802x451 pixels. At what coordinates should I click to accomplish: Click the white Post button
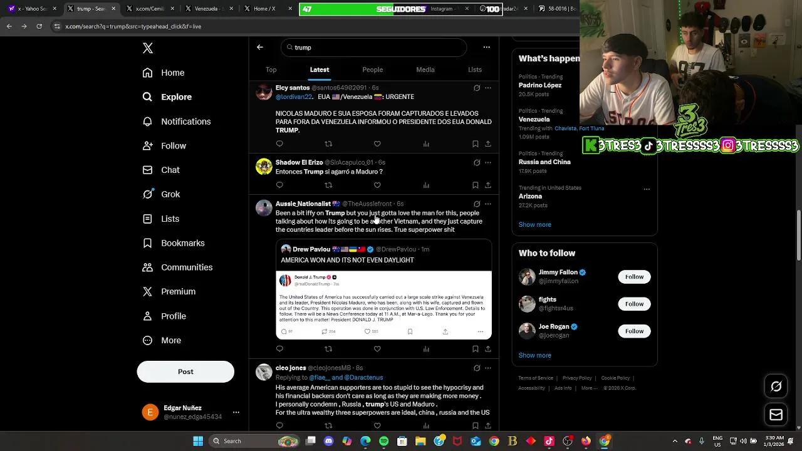coord(185,371)
